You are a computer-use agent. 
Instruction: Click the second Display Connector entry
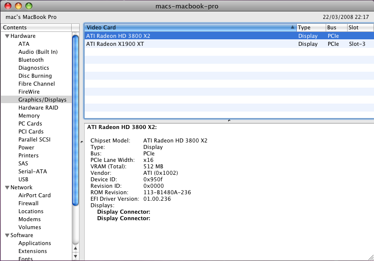(x=124, y=218)
